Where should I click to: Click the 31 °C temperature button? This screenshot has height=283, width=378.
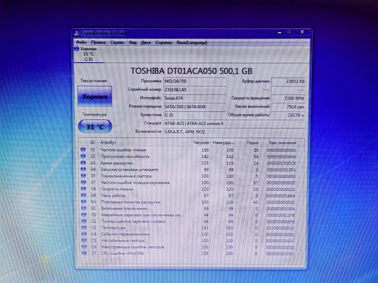pyautogui.click(x=95, y=127)
